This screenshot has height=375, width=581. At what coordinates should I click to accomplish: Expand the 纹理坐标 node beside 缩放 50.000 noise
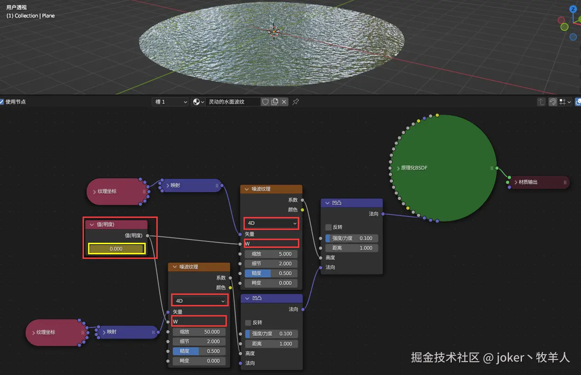[x=33, y=332]
